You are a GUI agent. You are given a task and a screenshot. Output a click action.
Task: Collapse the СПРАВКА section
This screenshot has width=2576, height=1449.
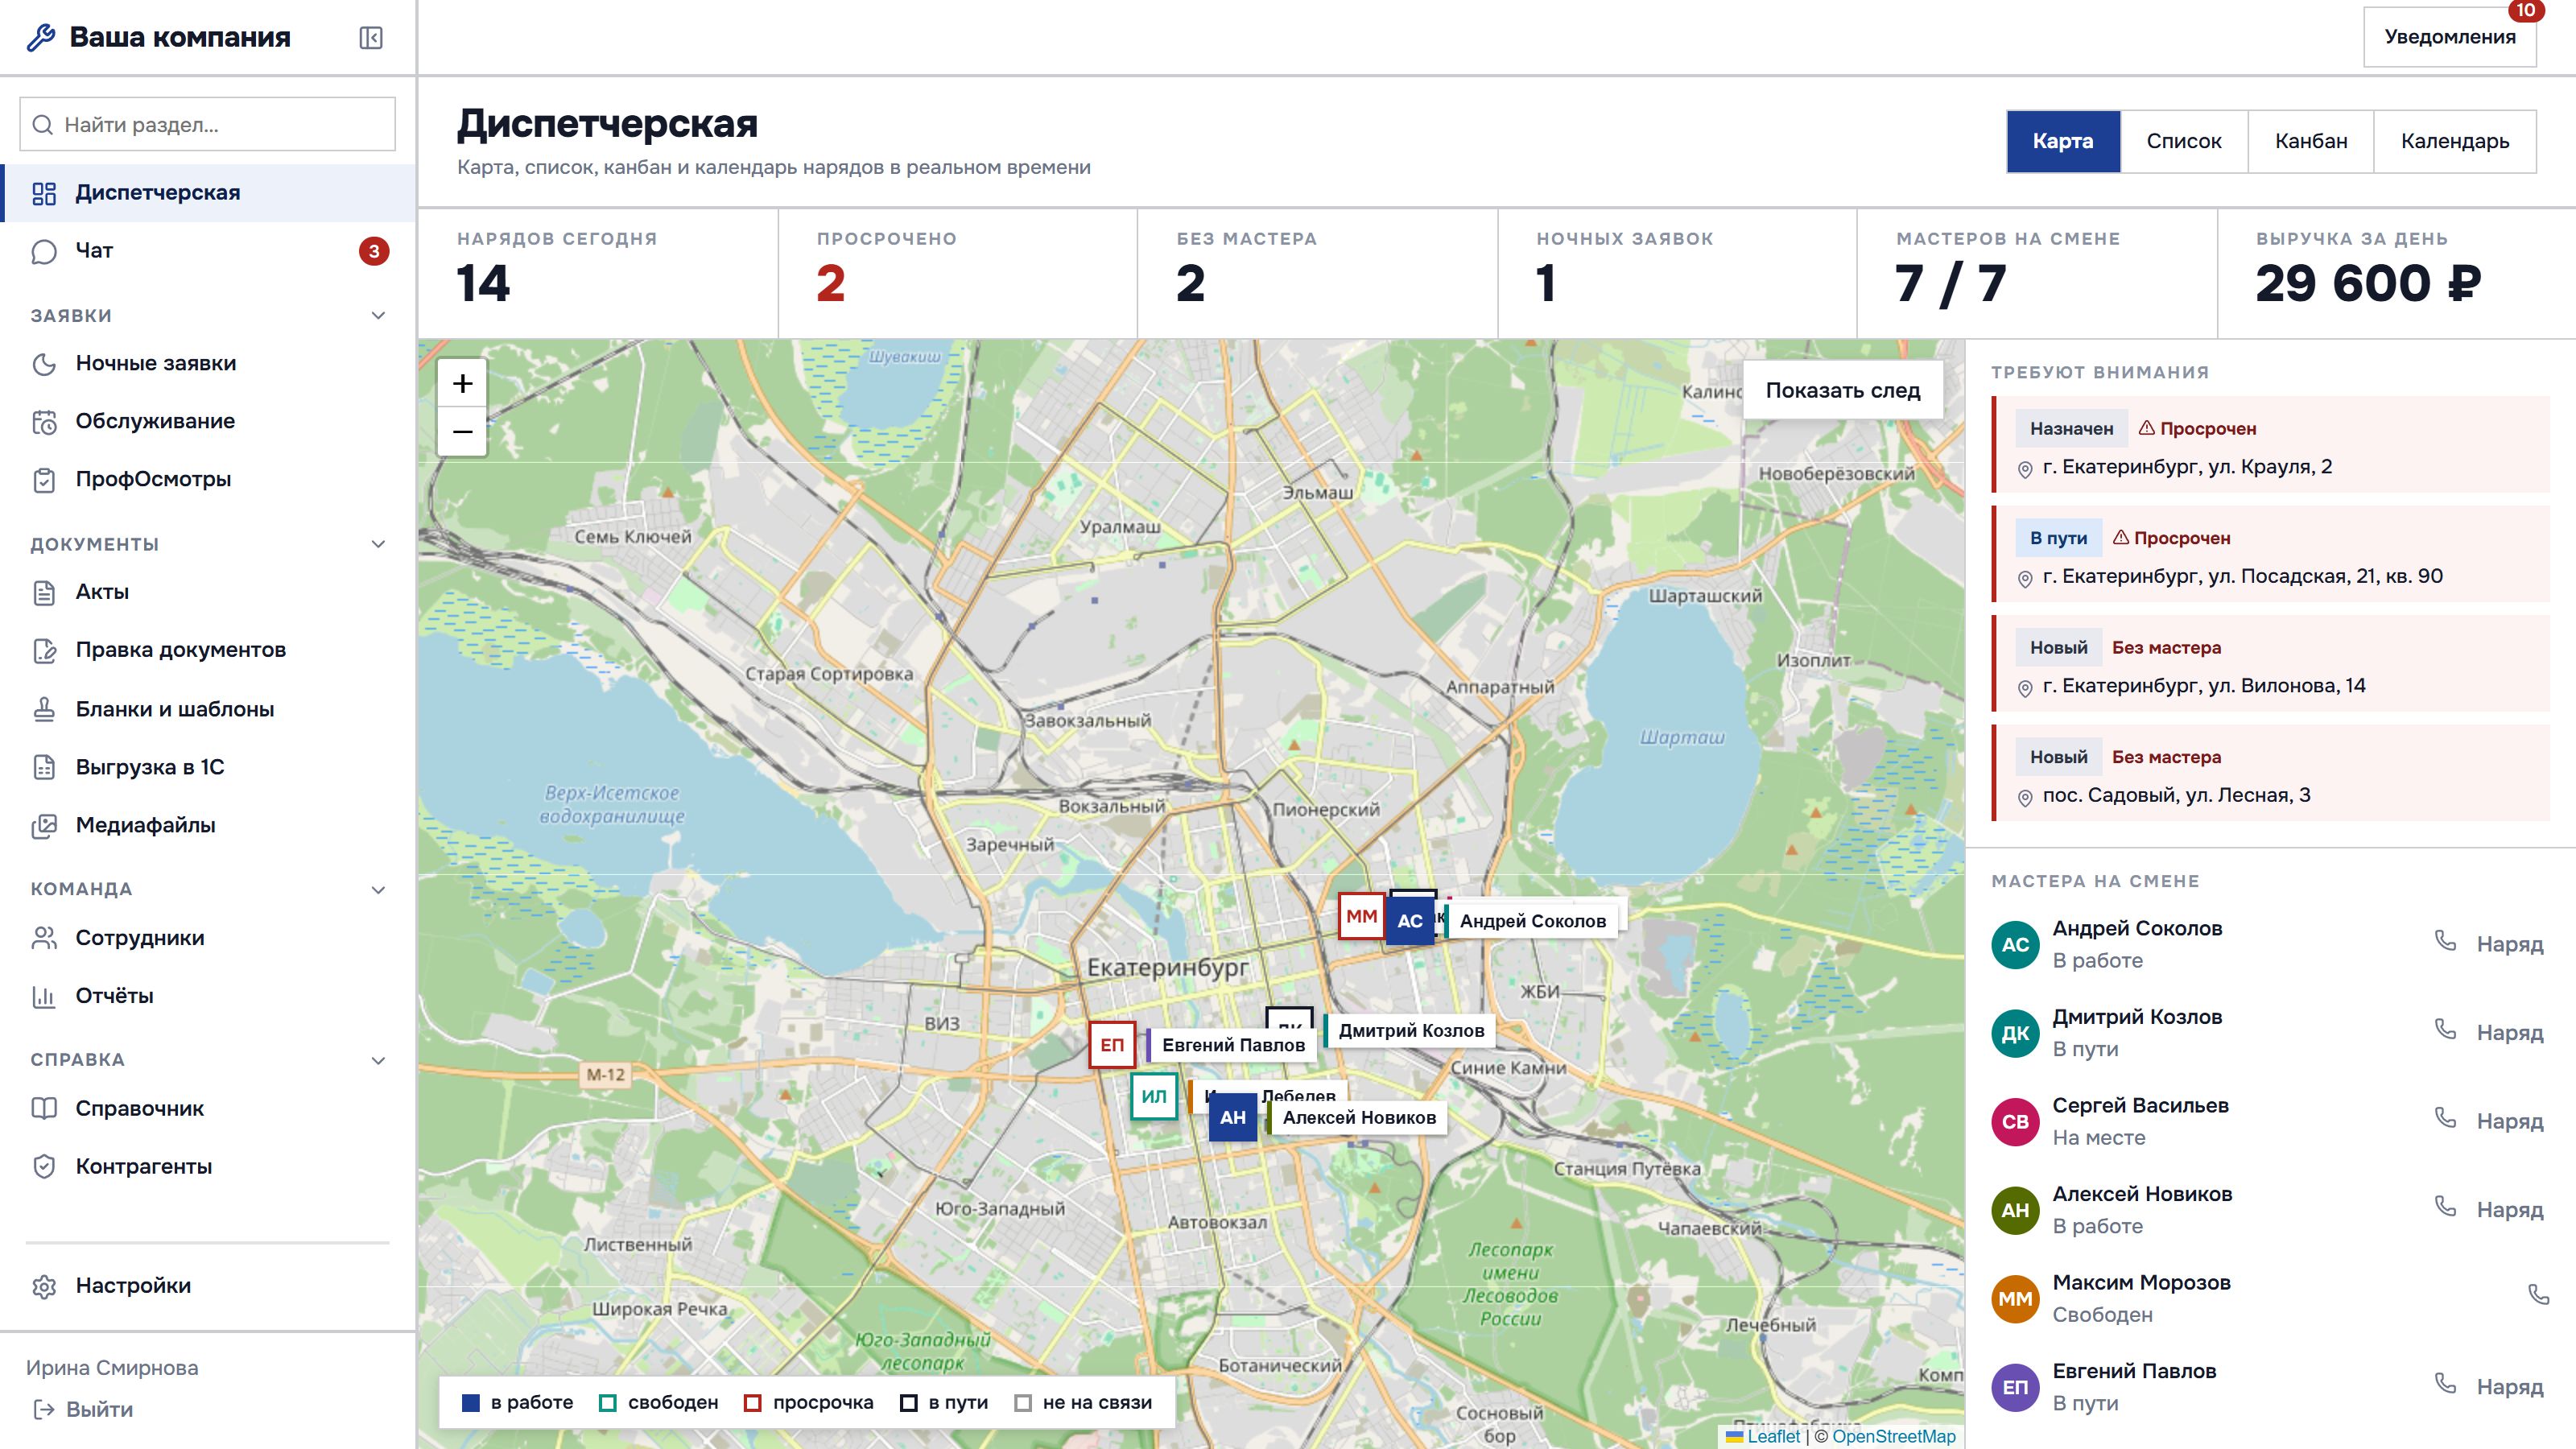tap(378, 1061)
